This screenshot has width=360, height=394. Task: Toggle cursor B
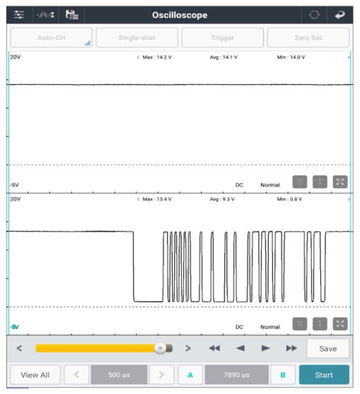click(283, 375)
